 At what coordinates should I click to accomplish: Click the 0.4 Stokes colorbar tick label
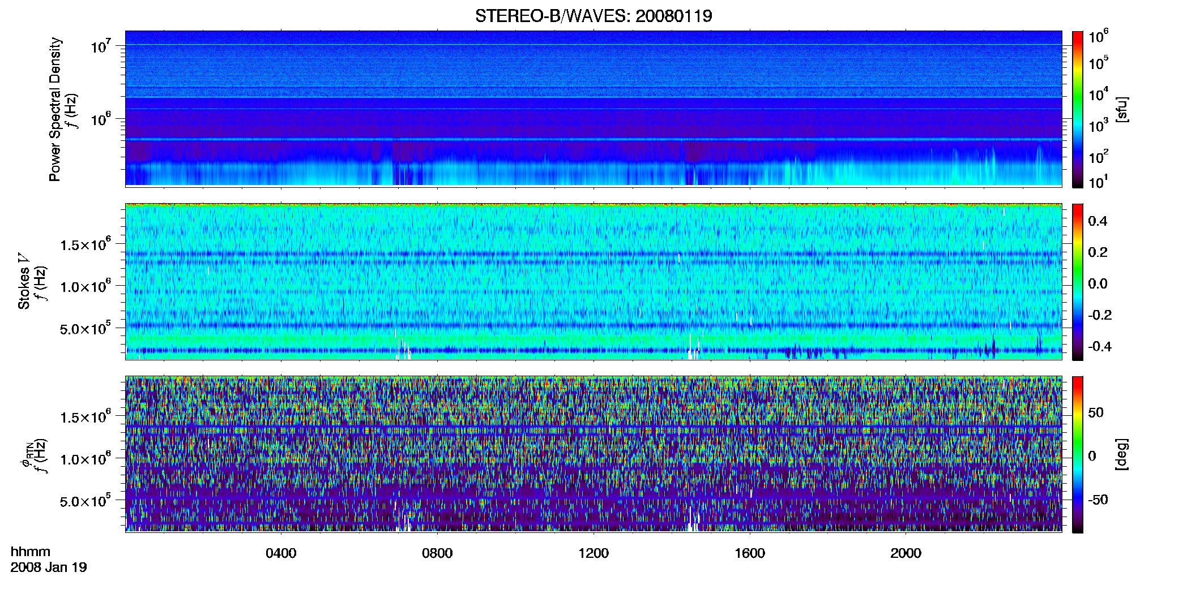1098,221
